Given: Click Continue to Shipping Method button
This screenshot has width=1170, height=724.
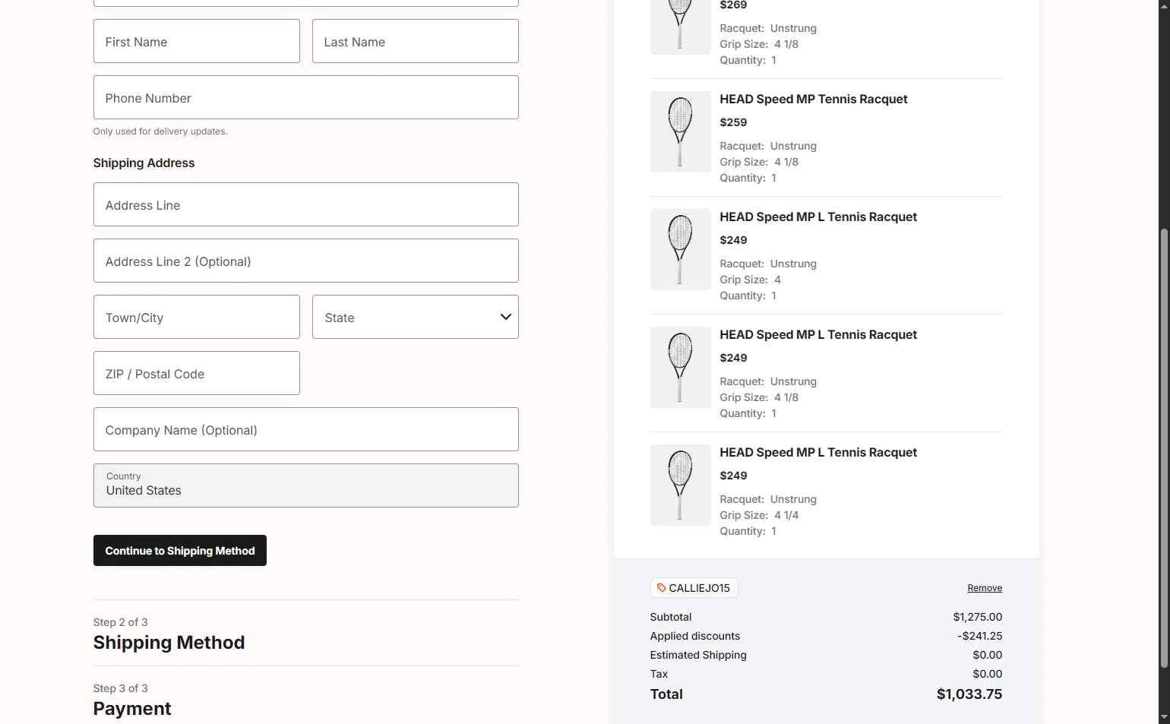Looking at the screenshot, I should point(179,551).
